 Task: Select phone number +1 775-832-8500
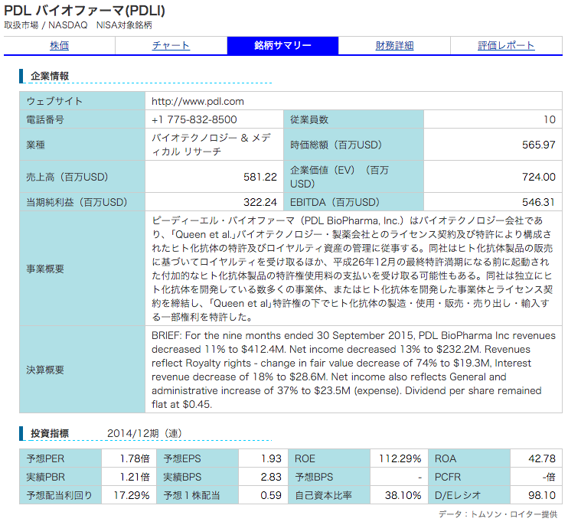(x=194, y=119)
